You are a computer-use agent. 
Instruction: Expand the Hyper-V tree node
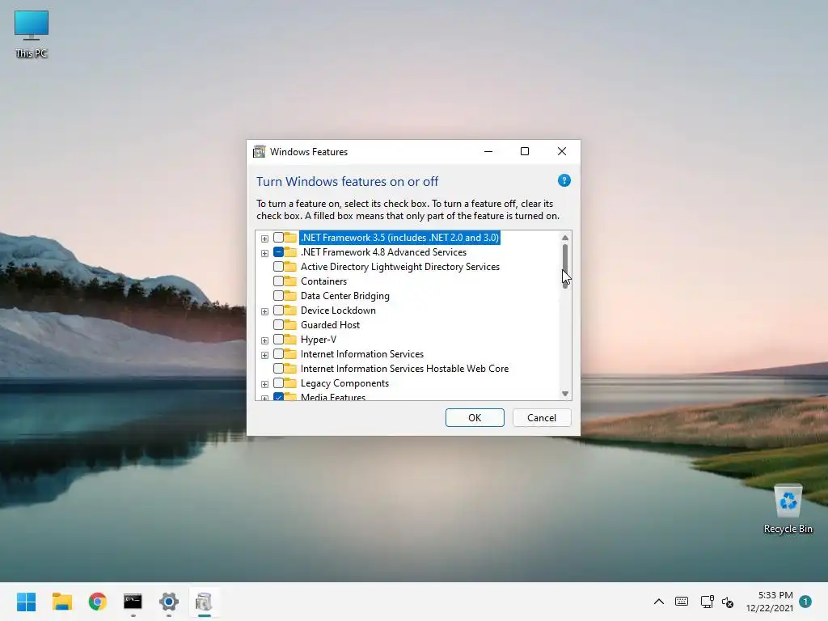(264, 340)
